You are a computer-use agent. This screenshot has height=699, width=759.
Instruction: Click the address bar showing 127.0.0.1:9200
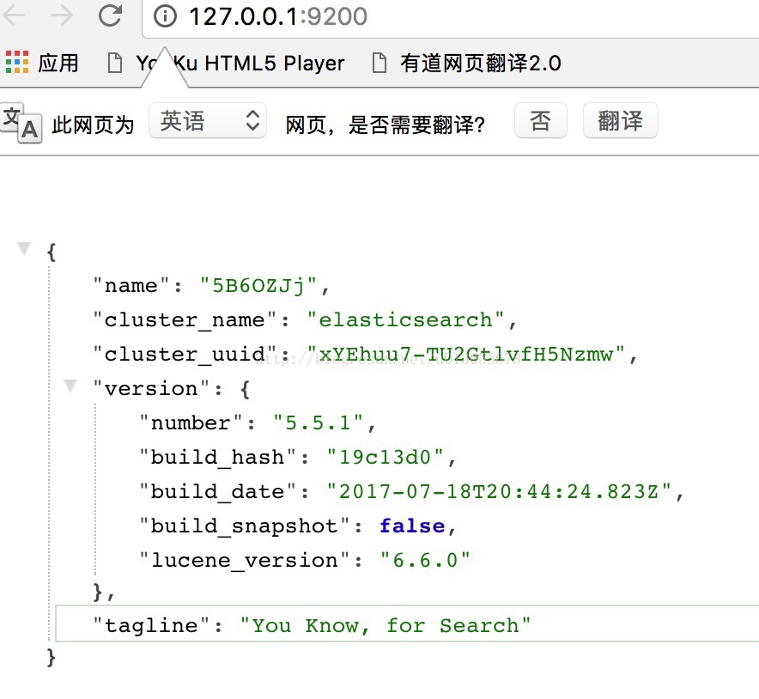450,17
